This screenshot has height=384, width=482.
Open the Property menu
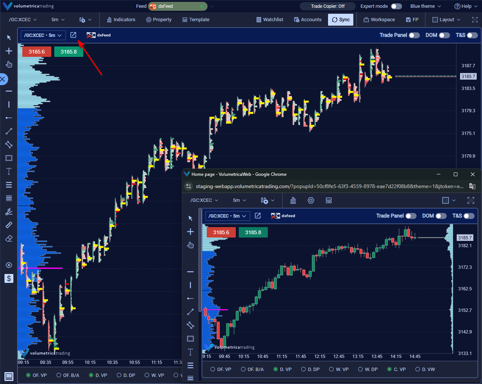pyautogui.click(x=159, y=20)
